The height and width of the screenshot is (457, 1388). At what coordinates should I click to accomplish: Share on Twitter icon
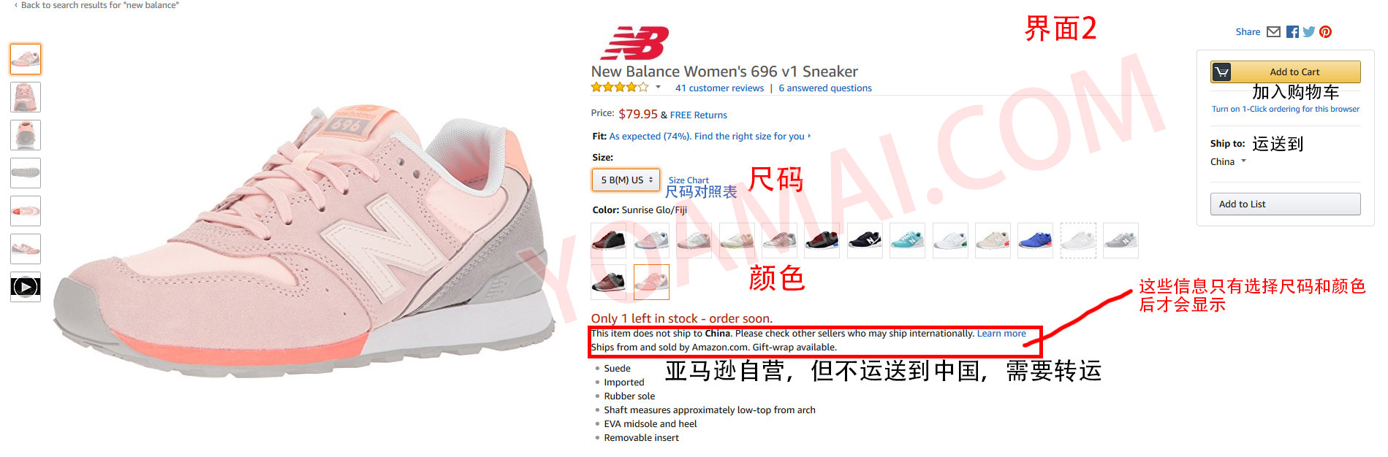click(x=1308, y=31)
